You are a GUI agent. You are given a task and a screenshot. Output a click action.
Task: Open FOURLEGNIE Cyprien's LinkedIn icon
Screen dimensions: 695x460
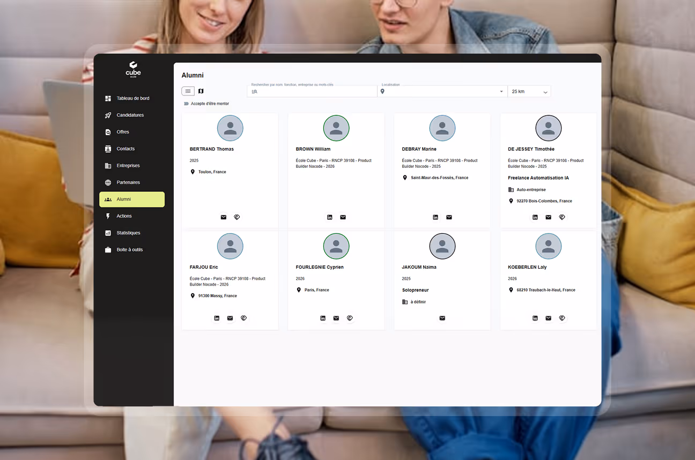point(323,318)
